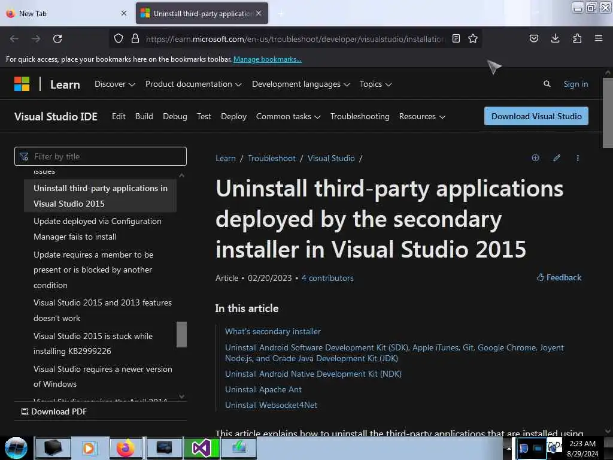
Task: Jump to Uninstall Websocket4Net section
Action: tap(271, 405)
